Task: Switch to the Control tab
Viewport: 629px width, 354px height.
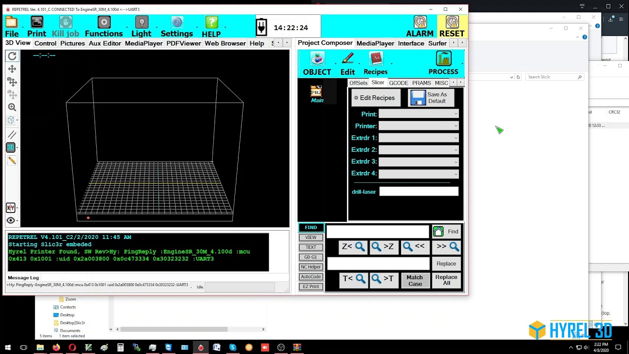Action: (45, 43)
